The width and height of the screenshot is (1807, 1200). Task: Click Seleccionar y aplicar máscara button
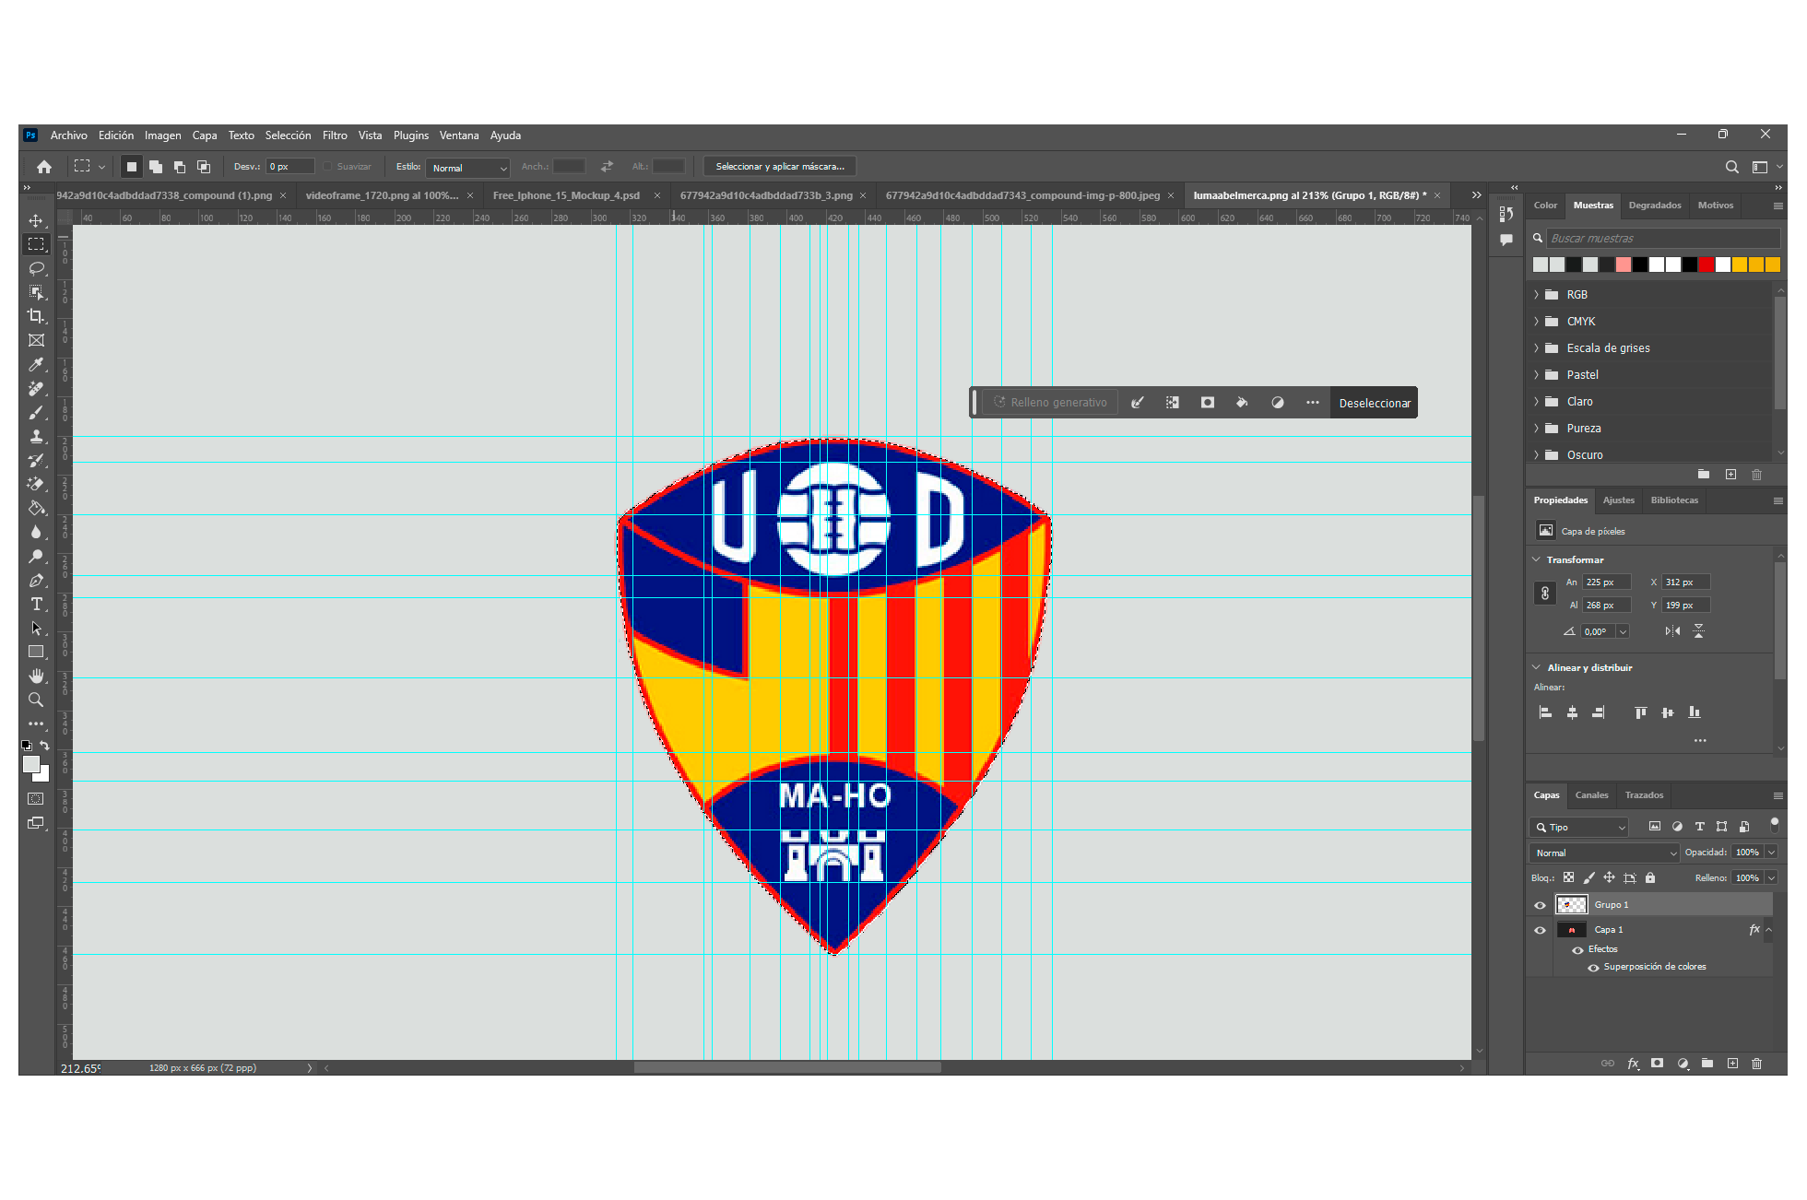coord(780,167)
